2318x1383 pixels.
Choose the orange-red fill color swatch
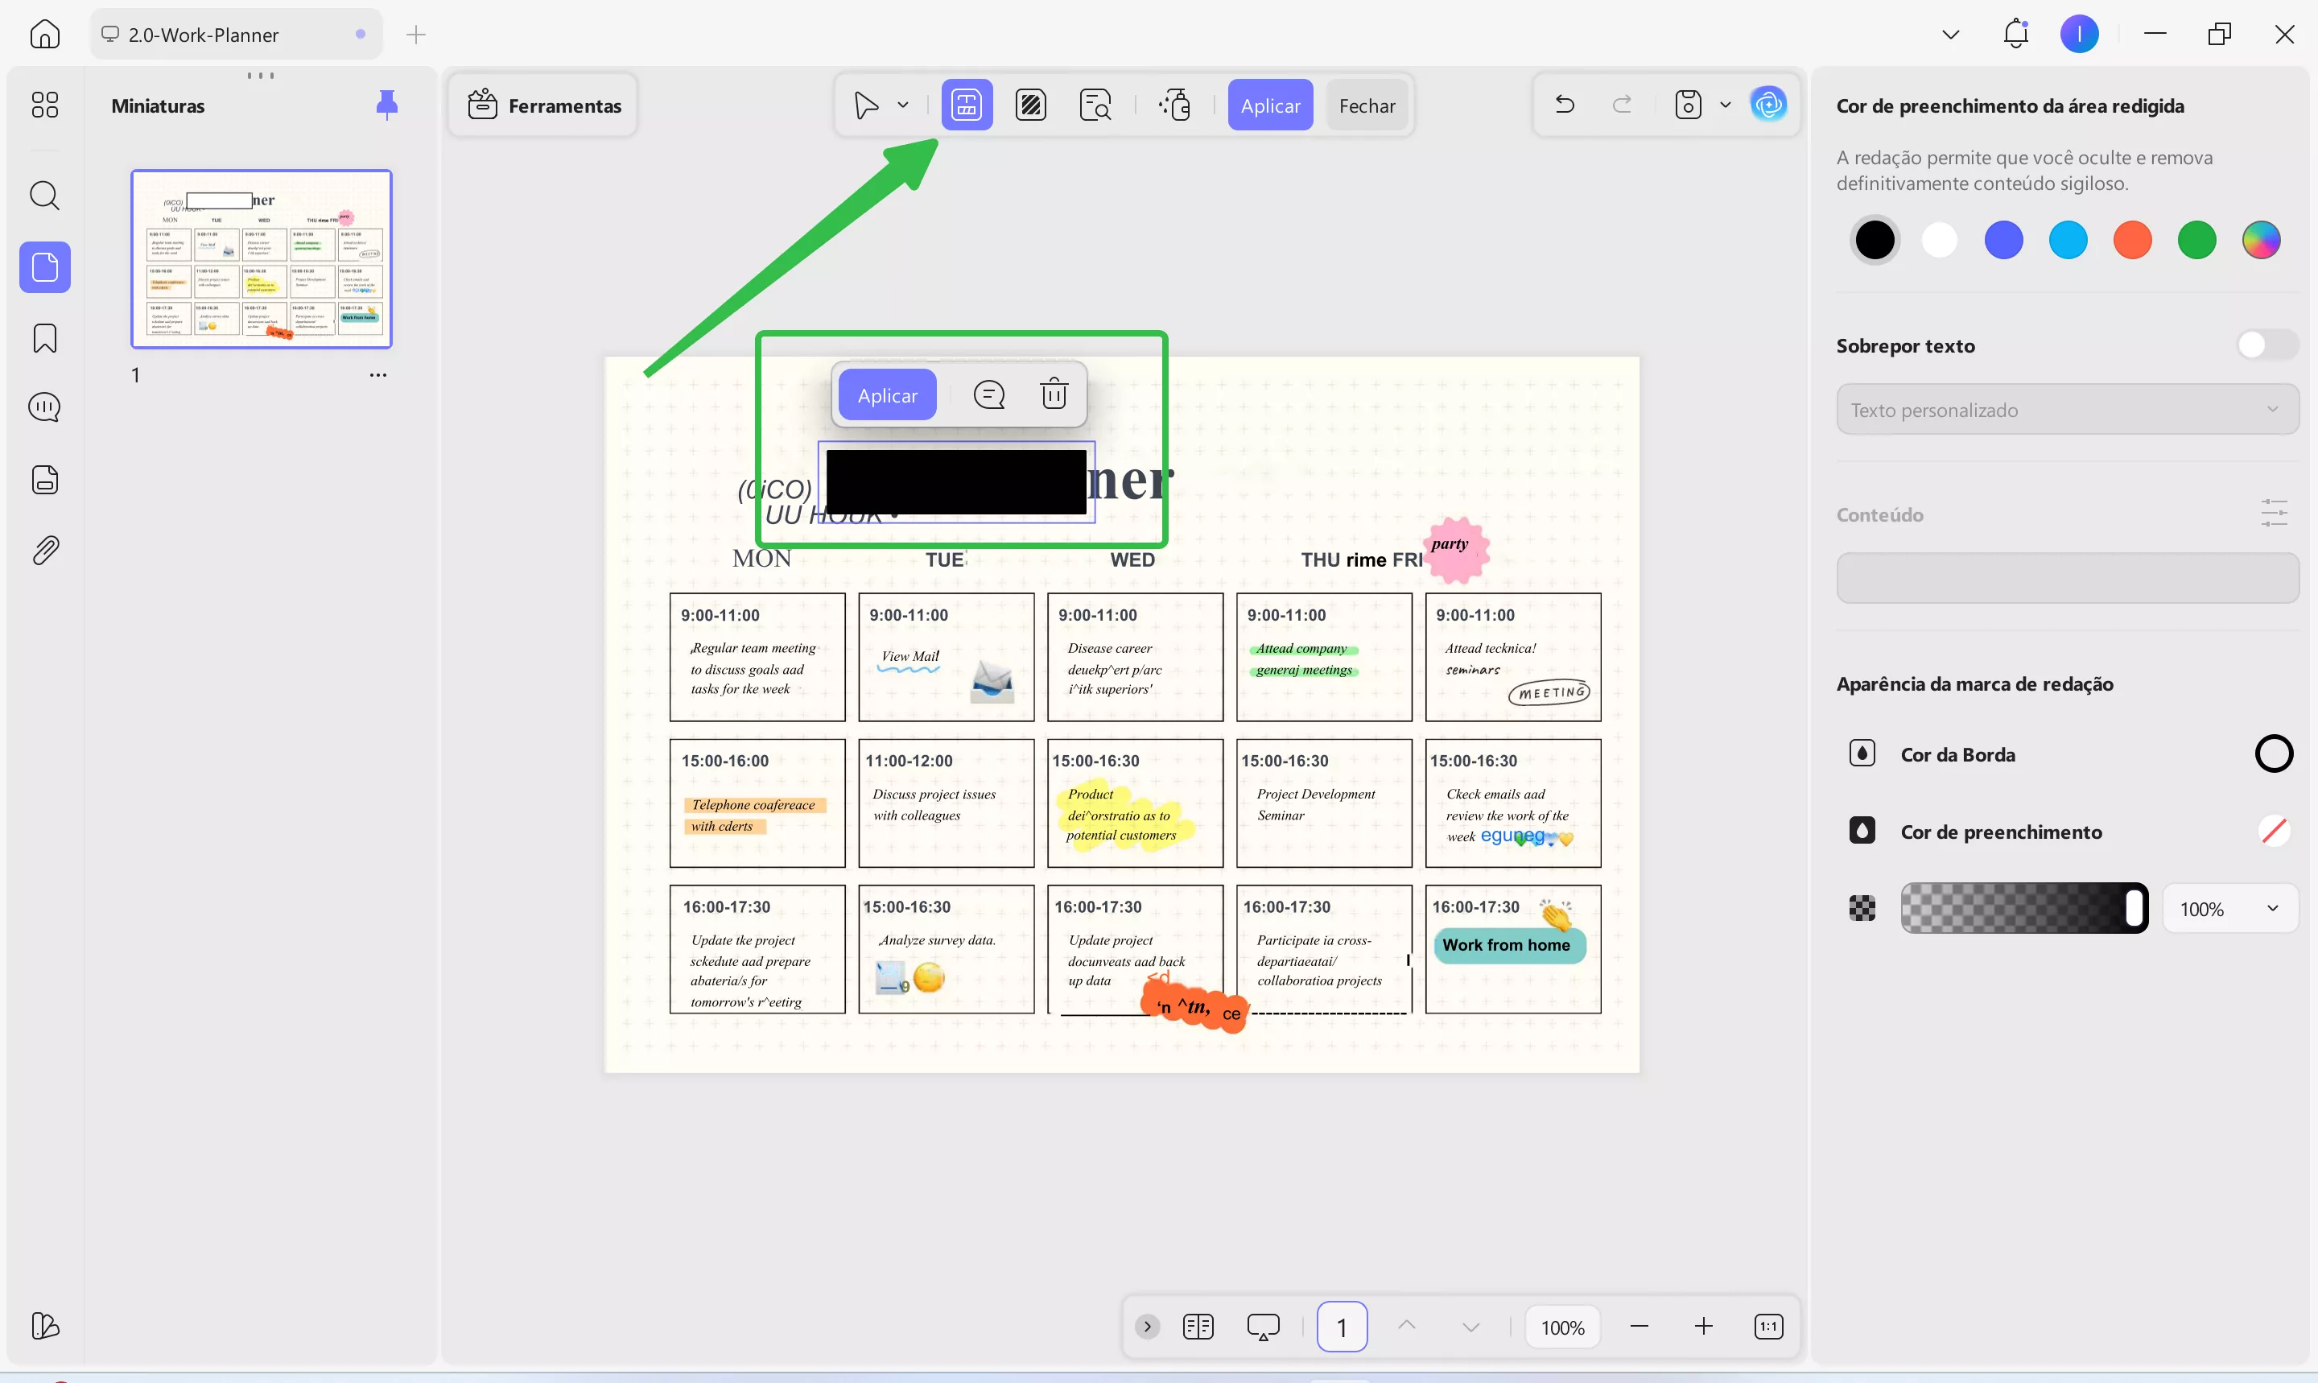tap(2131, 240)
